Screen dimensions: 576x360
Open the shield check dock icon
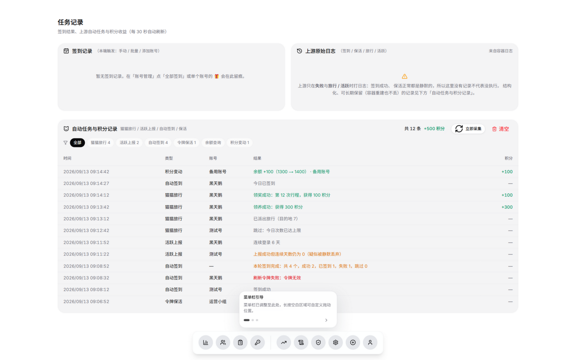[x=318, y=342]
